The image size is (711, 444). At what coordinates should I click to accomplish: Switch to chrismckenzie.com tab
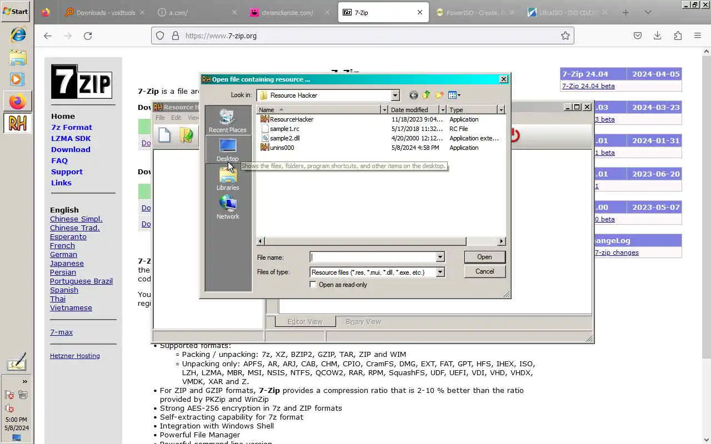click(289, 12)
